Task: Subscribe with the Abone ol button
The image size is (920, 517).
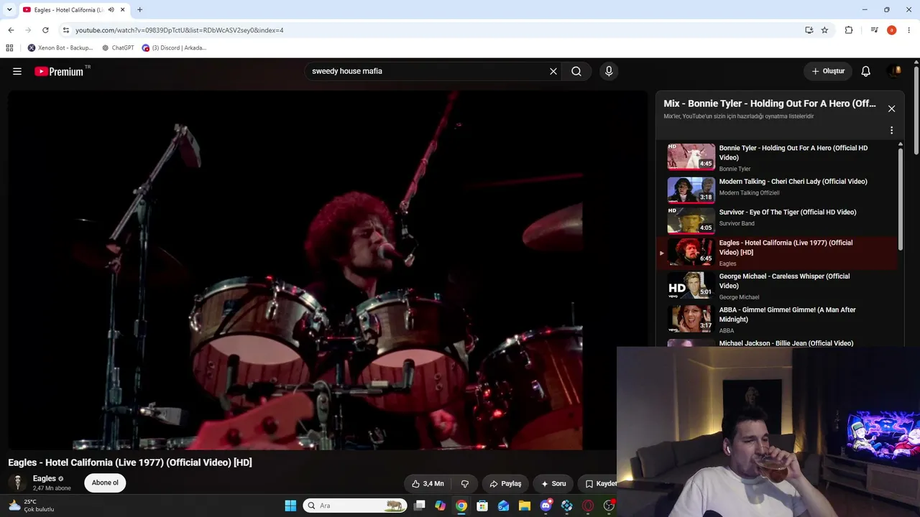Action: (105, 483)
